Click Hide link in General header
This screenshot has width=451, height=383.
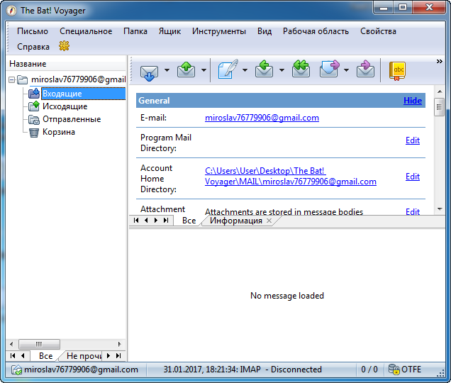413,101
